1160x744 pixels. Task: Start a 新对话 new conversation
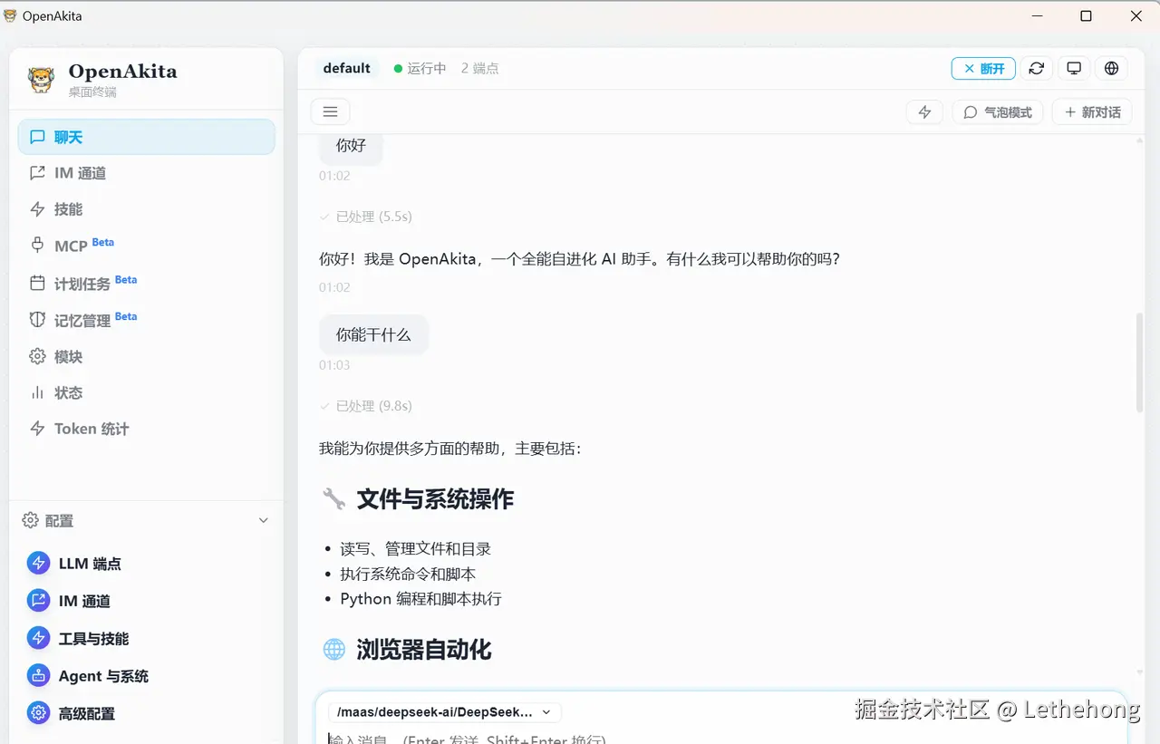1092,112
